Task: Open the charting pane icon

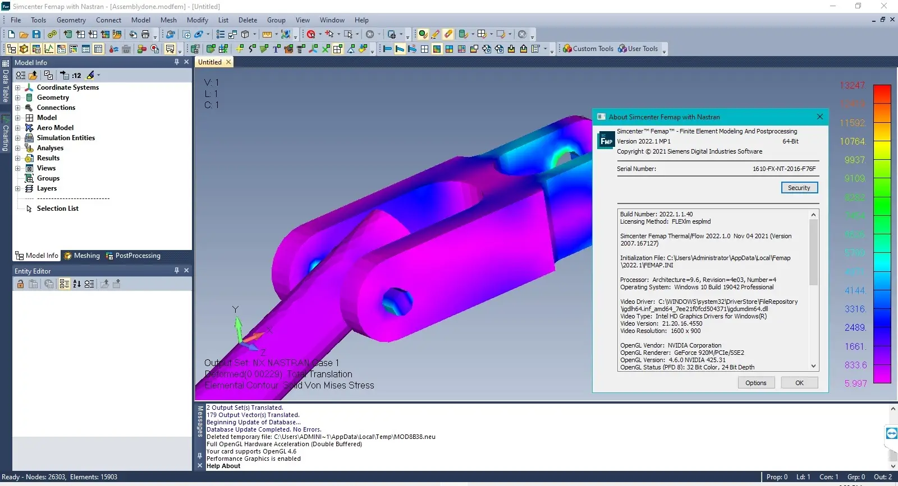Action: (49, 49)
